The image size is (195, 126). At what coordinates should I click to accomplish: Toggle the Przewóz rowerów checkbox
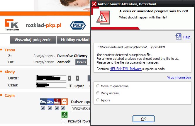[x=63, y=121]
